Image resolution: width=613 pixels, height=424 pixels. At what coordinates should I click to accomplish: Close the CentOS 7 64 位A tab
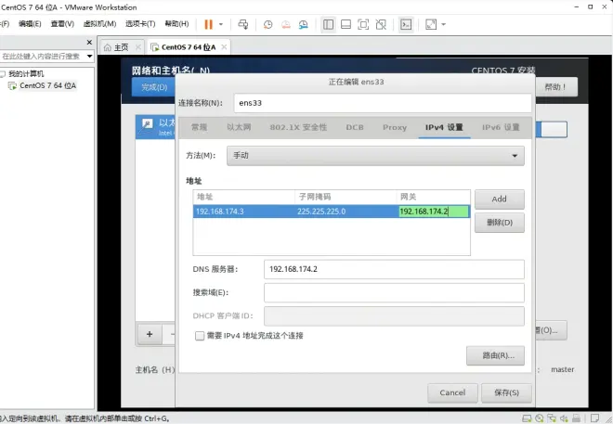[x=224, y=47]
